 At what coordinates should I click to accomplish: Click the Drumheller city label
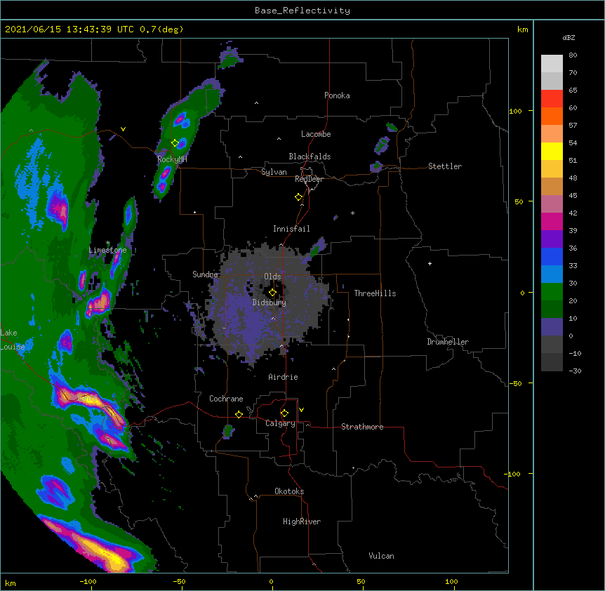coord(448,342)
